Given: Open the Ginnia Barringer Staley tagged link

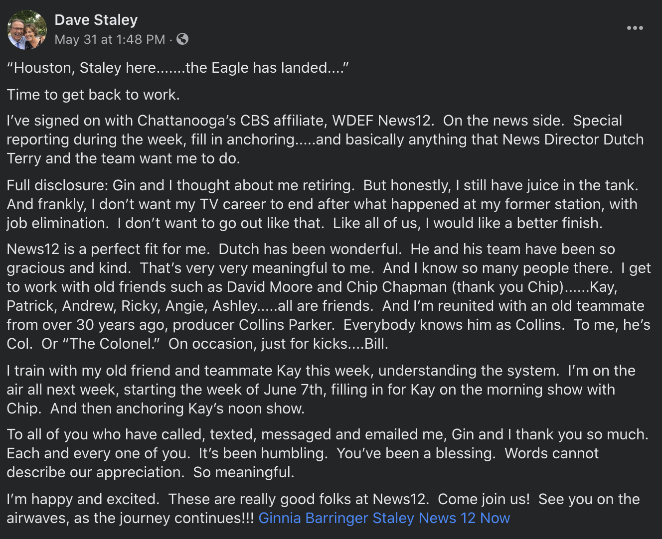Looking at the screenshot, I should tap(336, 518).
